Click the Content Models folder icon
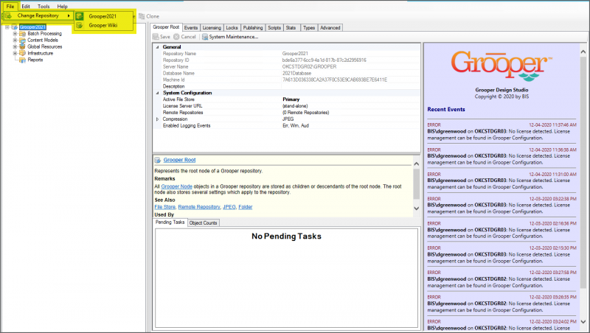 pos(23,41)
